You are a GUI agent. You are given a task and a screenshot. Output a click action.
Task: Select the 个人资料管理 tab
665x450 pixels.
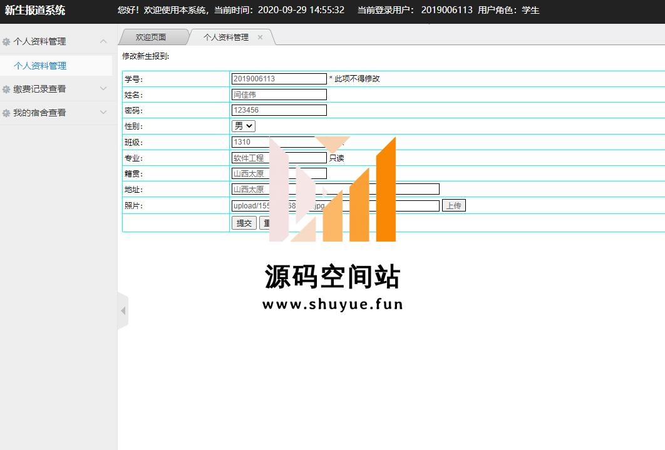coord(225,38)
